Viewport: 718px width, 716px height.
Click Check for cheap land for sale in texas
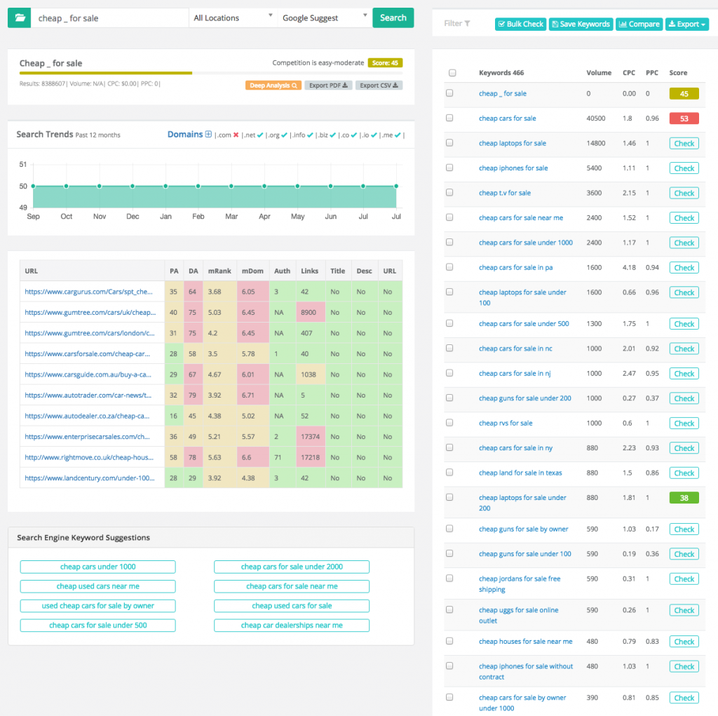tap(684, 473)
